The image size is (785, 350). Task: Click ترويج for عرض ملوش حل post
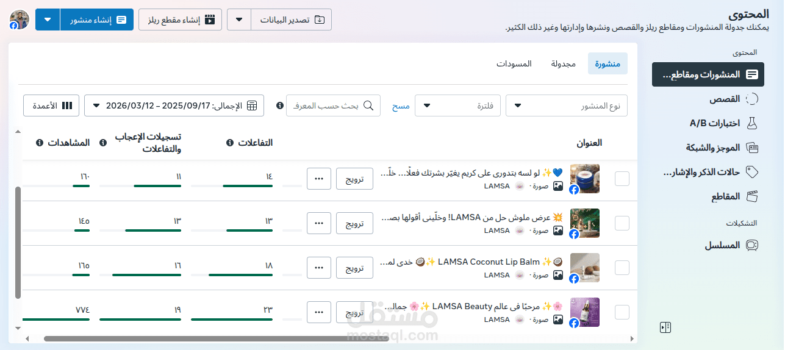[x=355, y=223]
